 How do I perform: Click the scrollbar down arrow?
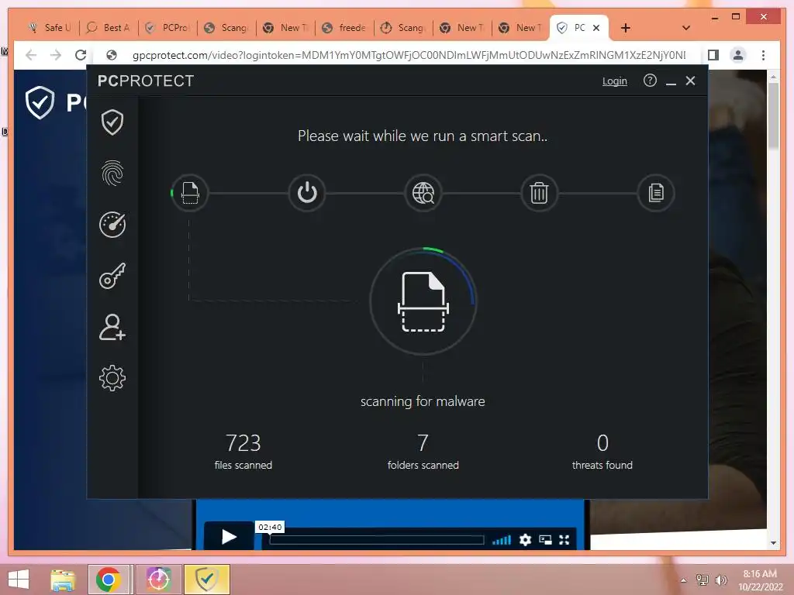(773, 543)
